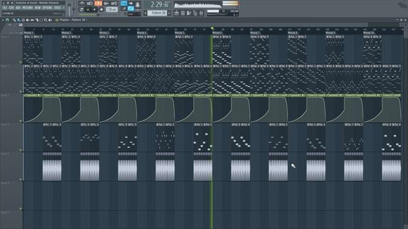
Task: Disable the orange recording countdown button
Action: tap(98, 3)
